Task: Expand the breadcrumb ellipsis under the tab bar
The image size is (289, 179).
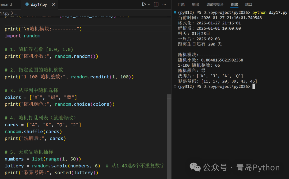Action: (x=16, y=13)
